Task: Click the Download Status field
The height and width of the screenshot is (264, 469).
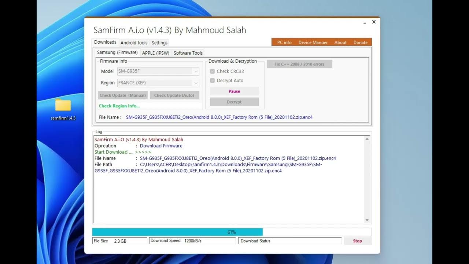Action: 290,241
